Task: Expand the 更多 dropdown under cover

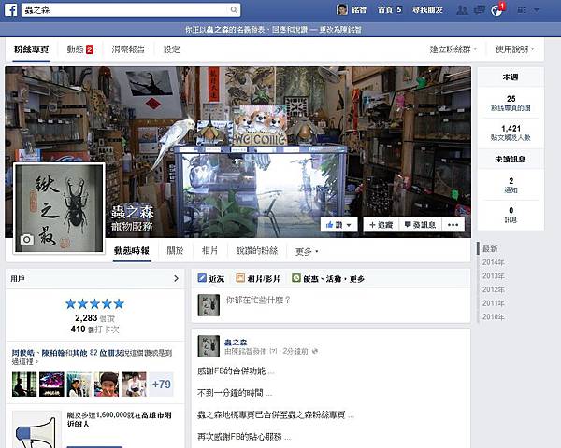Action: click(307, 251)
